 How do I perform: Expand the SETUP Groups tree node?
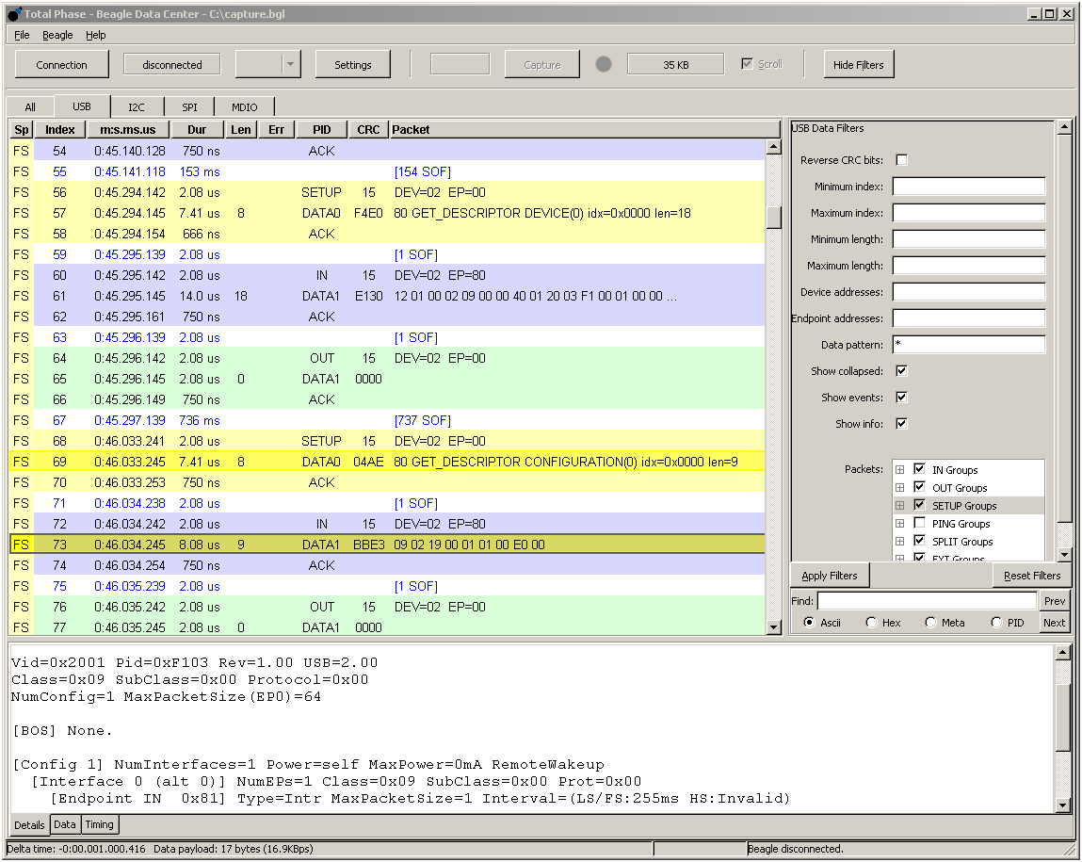pos(899,506)
